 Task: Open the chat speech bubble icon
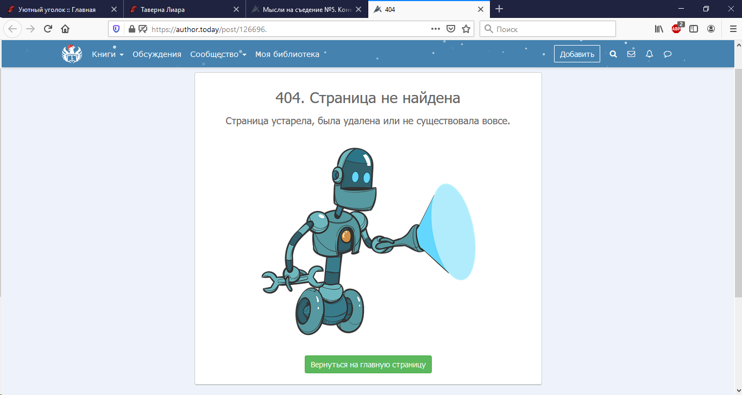click(668, 54)
